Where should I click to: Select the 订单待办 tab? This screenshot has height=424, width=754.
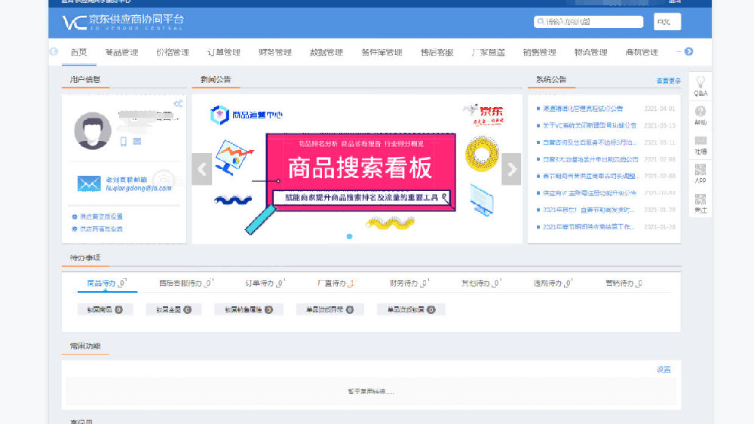(265, 283)
